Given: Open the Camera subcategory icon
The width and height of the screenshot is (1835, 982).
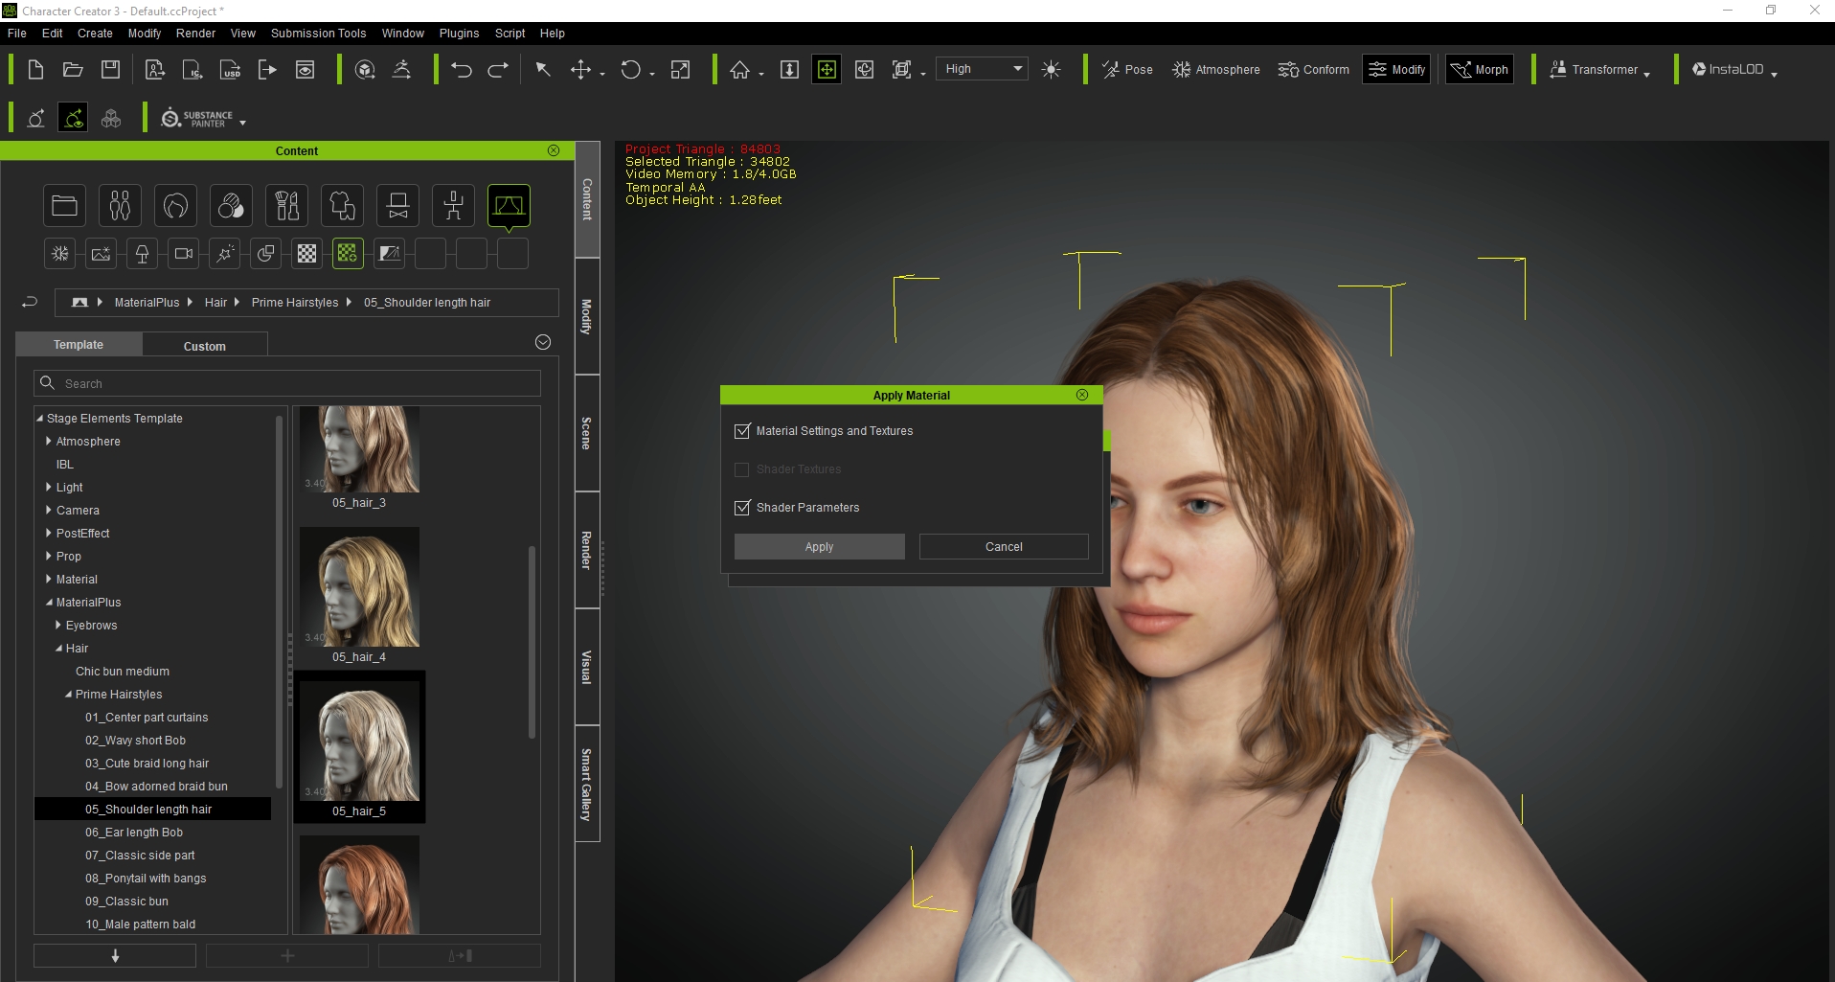Looking at the screenshot, I should (183, 254).
